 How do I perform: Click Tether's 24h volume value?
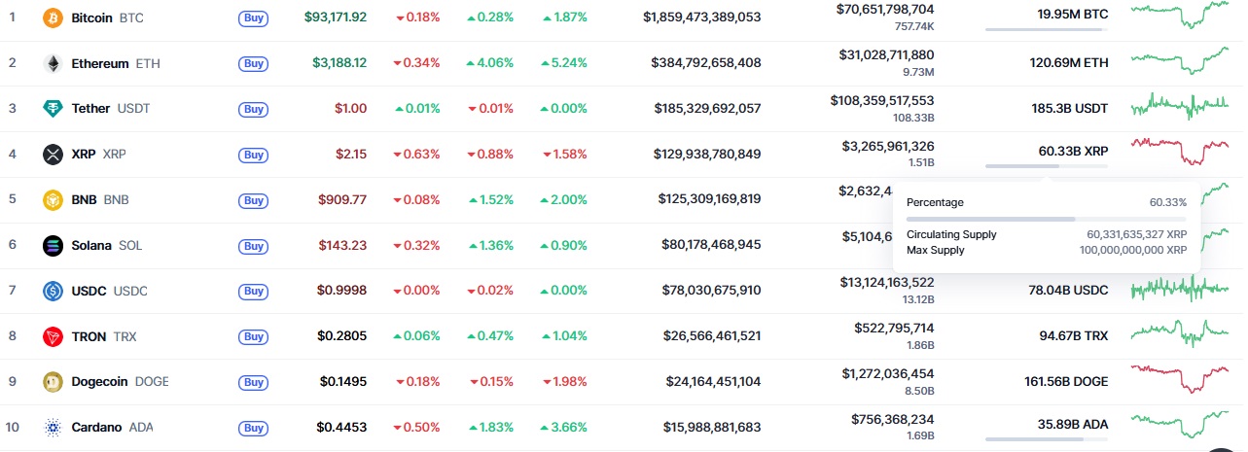click(x=881, y=100)
